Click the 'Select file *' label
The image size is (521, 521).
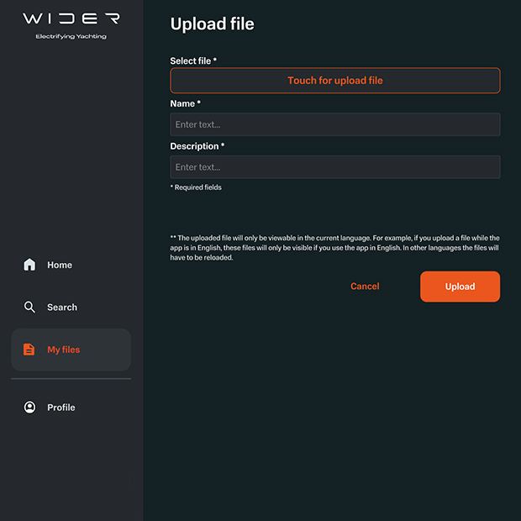[193, 61]
